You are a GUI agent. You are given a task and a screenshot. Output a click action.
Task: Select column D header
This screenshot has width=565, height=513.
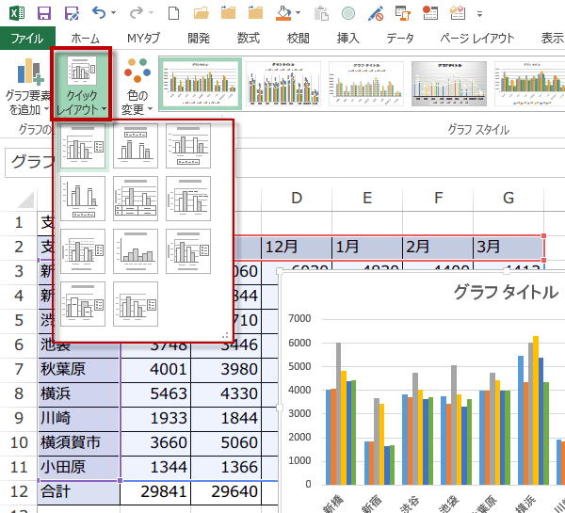[x=297, y=198]
